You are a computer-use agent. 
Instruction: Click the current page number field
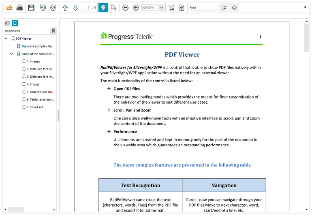[x=86, y=8]
